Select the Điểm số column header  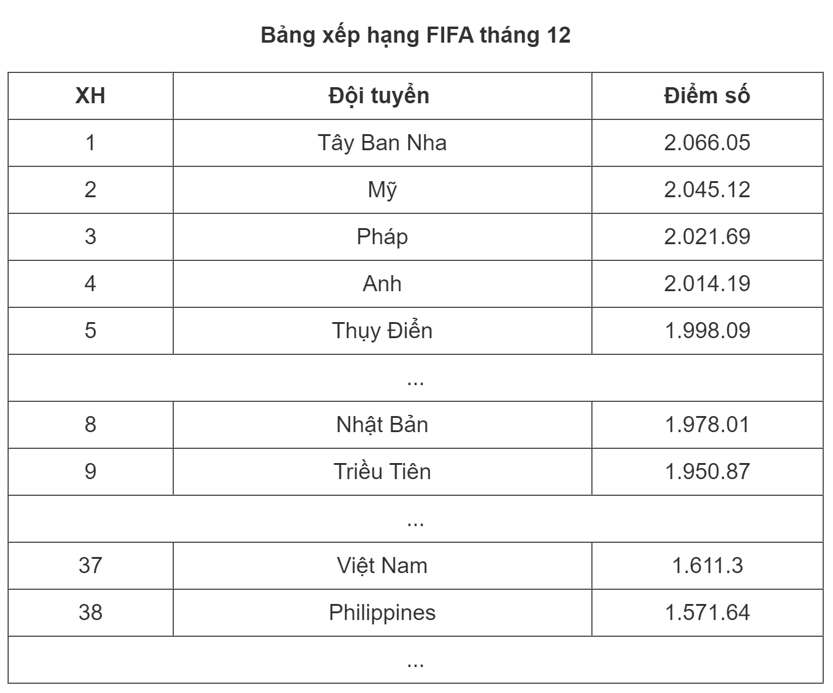click(x=707, y=96)
